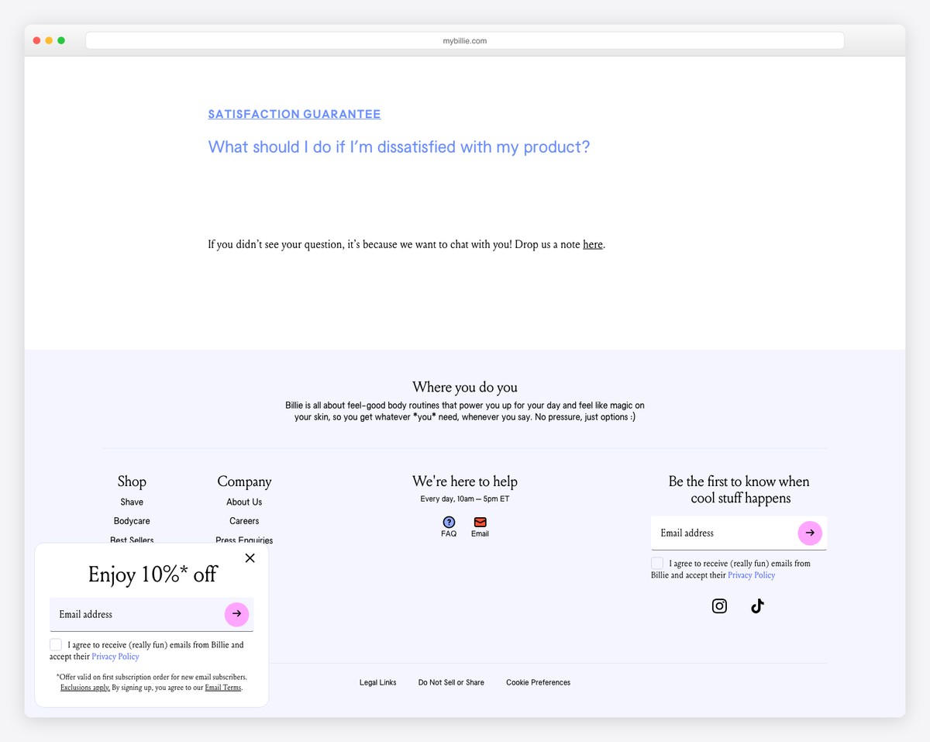The image size is (930, 742).
Task: Open the FAQ help icon
Action: click(x=448, y=523)
